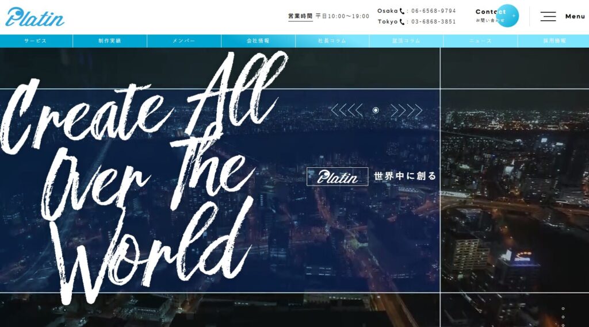Click the Osaka phone number 06-6568-9794
589x327 pixels.
click(434, 11)
